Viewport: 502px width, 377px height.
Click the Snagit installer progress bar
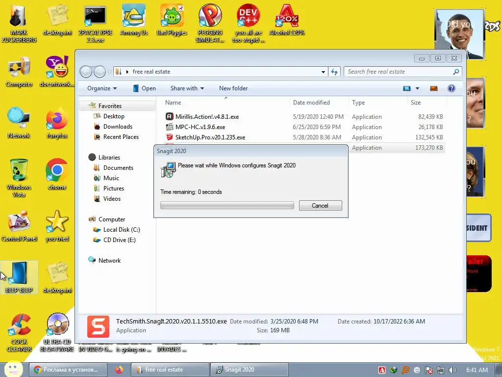click(x=227, y=205)
